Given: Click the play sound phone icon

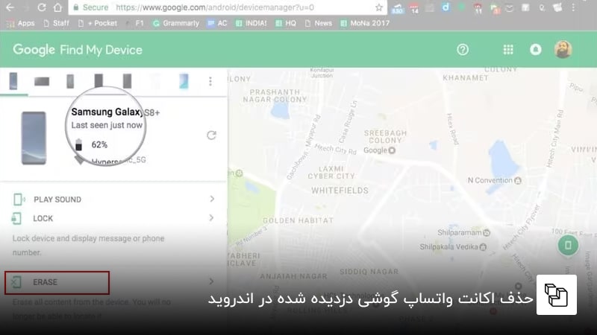Looking at the screenshot, I should (x=18, y=199).
